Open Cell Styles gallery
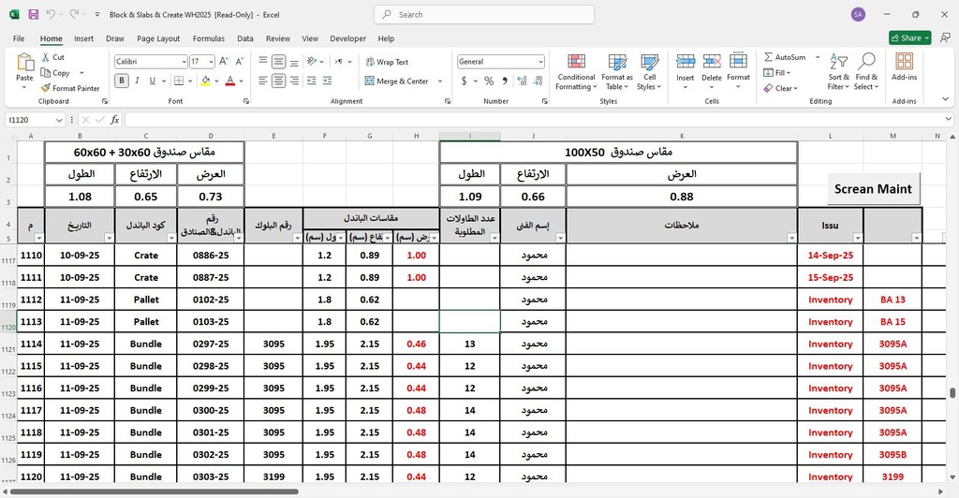 tap(650, 72)
